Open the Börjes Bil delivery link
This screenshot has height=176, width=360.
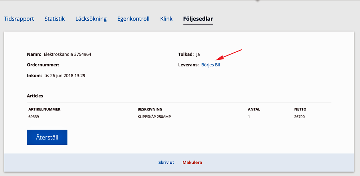[x=211, y=65]
